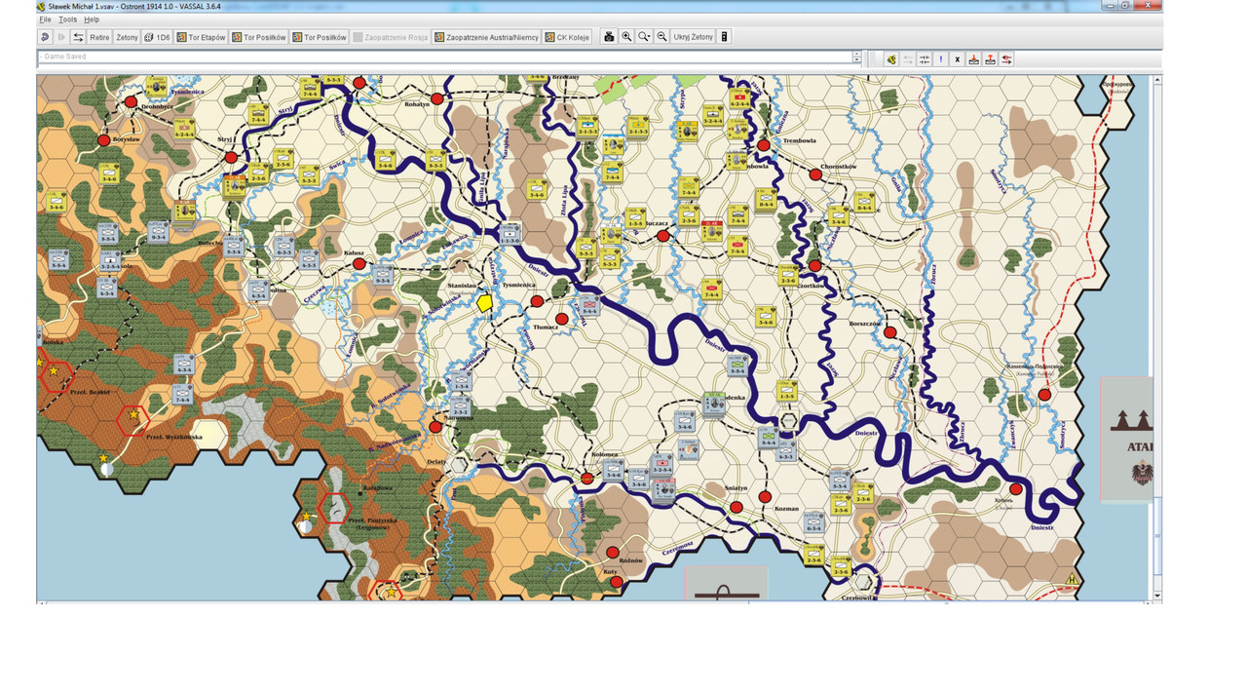Click the red city dot at Rohatyn
This screenshot has width=1247, height=693.
436,98
